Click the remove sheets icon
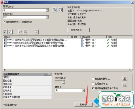 [10, 32]
